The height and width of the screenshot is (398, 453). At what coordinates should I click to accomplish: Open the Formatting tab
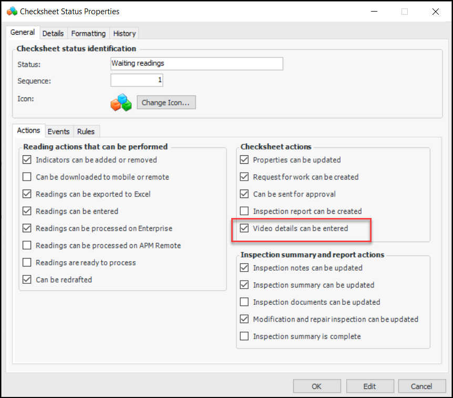tap(88, 34)
